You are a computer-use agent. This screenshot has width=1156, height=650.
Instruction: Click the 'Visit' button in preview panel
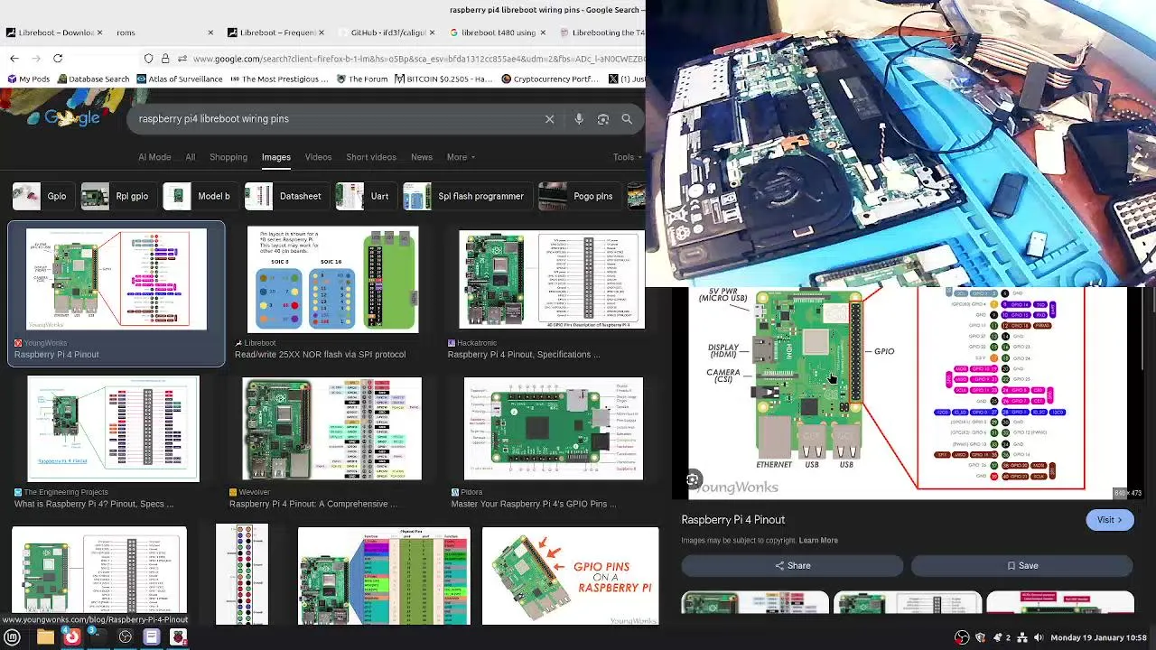1109,520
